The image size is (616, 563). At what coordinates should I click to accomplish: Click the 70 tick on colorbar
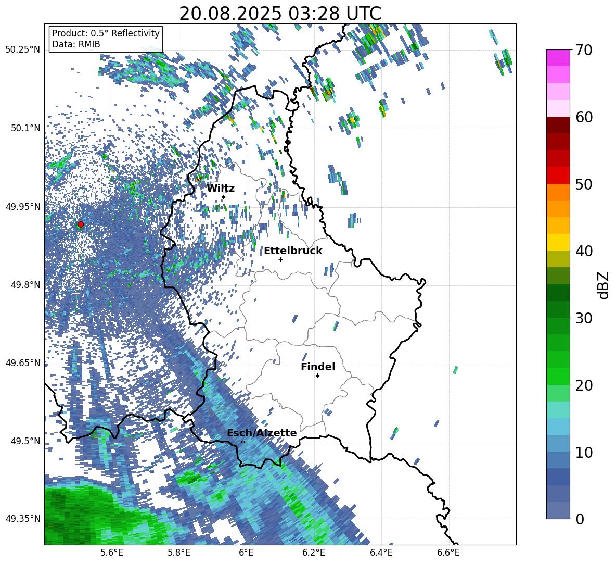click(x=584, y=50)
